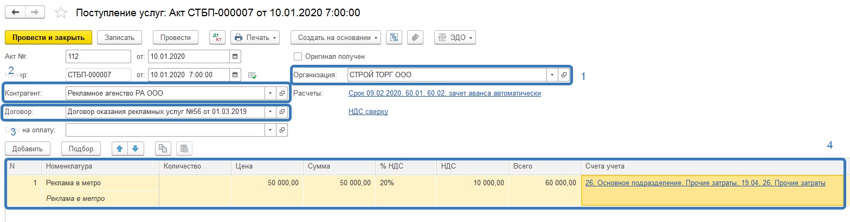
Task: Show Дт/Кт accounting entries icon
Action: pos(218,37)
